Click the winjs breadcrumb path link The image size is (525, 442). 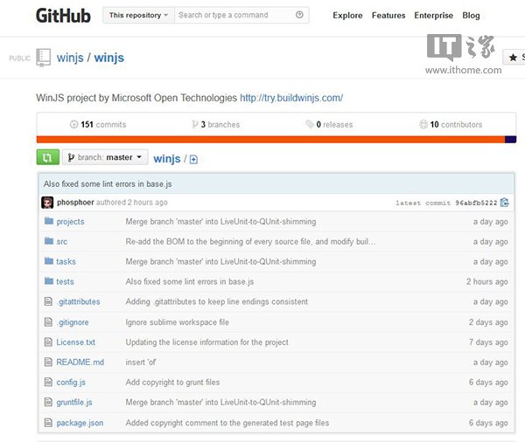[167, 158]
